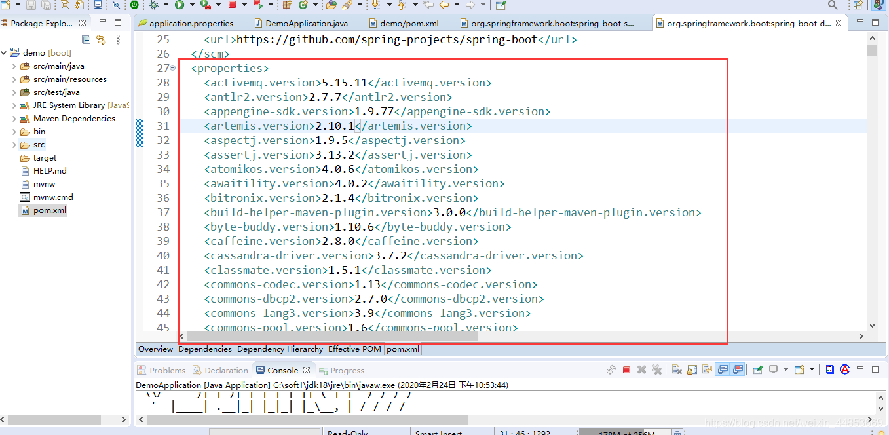The width and height of the screenshot is (889, 435).
Task: Click the Collapse All icon in Package Explorer
Action: (x=86, y=39)
